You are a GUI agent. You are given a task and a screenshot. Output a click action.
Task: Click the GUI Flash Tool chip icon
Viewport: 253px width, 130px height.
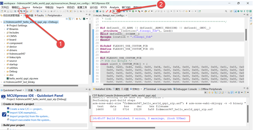click(114, 11)
